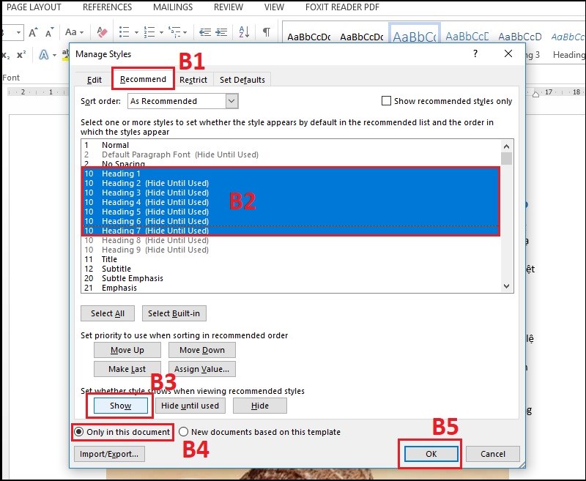Click the Sort A-Z icon

pyautogui.click(x=244, y=32)
